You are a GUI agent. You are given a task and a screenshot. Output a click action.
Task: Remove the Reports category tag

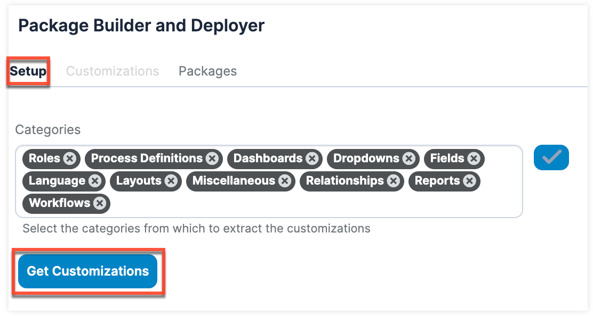point(469,181)
